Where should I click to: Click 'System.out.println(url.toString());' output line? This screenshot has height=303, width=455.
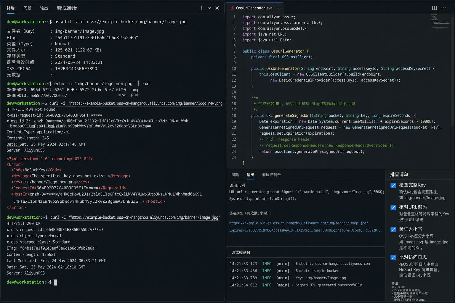pos(262,199)
